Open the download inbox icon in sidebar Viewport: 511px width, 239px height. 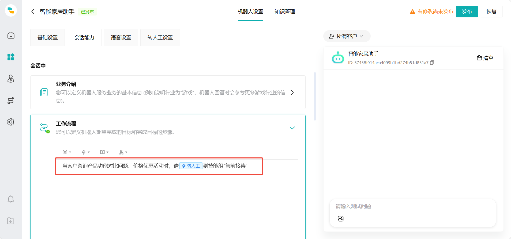click(x=11, y=221)
